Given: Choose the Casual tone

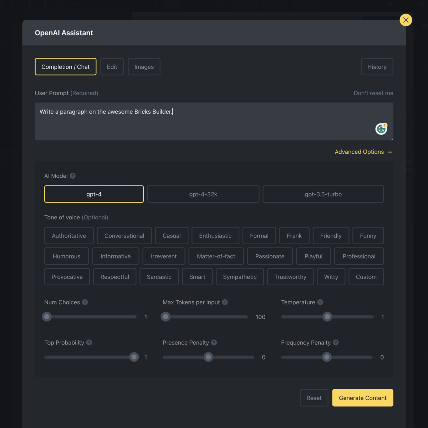Looking at the screenshot, I should click(172, 236).
